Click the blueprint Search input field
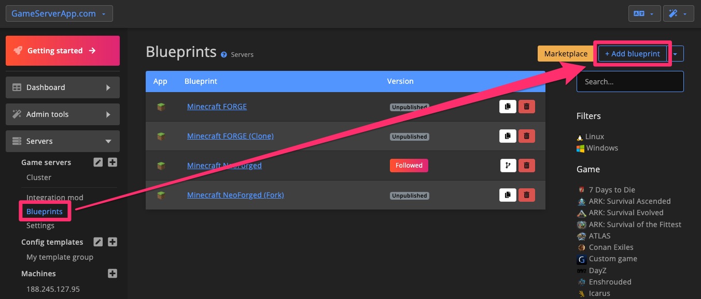701x299 pixels. click(630, 82)
